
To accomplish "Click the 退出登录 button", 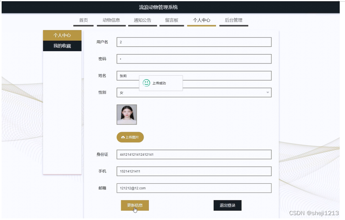I will click(227, 205).
